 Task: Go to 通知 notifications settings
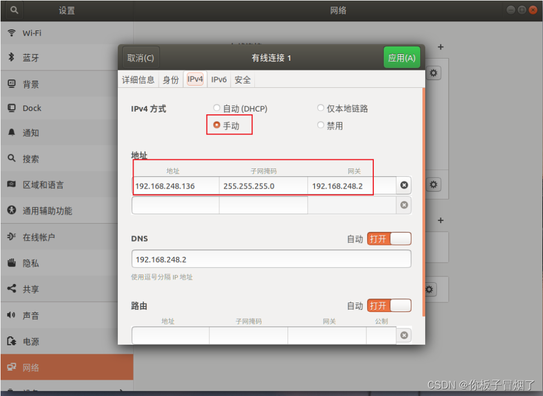(67, 133)
